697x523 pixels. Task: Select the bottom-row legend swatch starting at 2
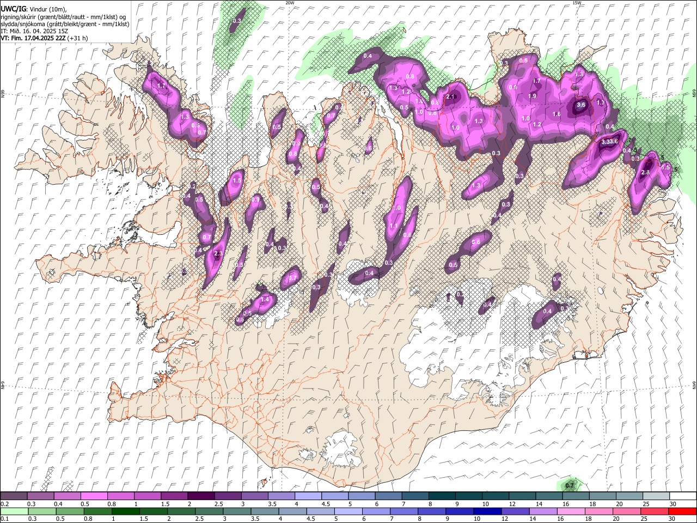(181, 511)
